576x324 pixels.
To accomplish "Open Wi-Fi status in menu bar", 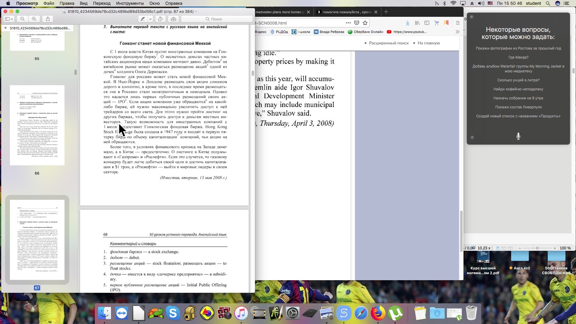I will 453,3.
